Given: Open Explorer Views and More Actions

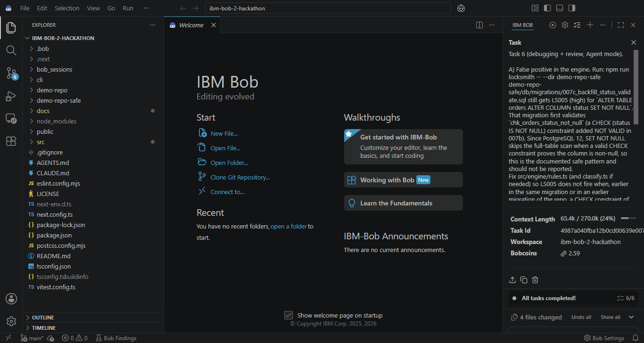Looking at the screenshot, I should (x=152, y=25).
